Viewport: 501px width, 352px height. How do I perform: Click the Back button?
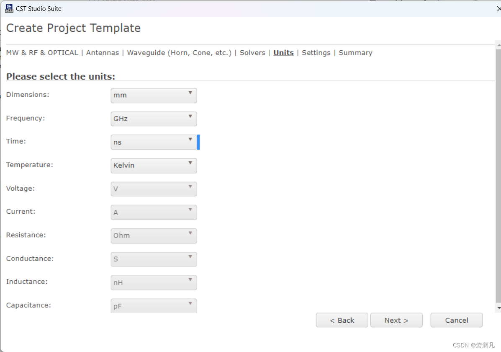[342, 320]
